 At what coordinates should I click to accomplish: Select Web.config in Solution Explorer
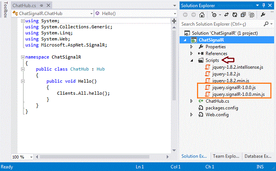[216, 114]
